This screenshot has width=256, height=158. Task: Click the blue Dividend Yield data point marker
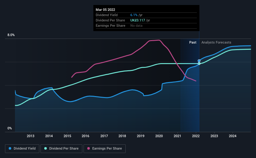199,61
